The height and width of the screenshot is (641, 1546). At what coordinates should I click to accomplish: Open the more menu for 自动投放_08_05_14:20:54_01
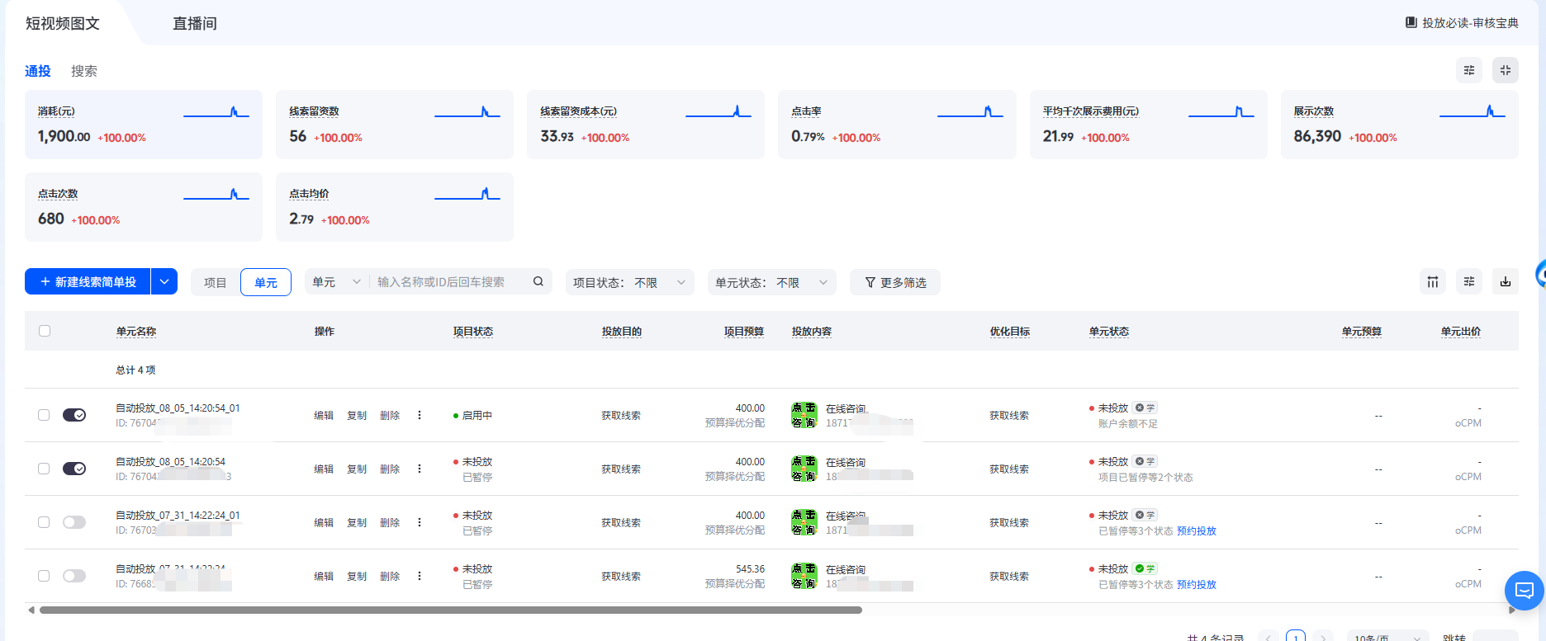(420, 415)
